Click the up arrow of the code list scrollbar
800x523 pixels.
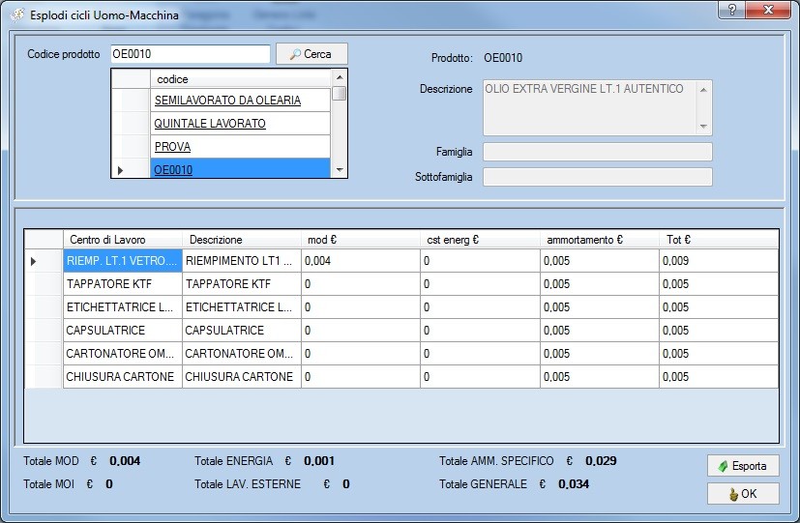(340, 77)
